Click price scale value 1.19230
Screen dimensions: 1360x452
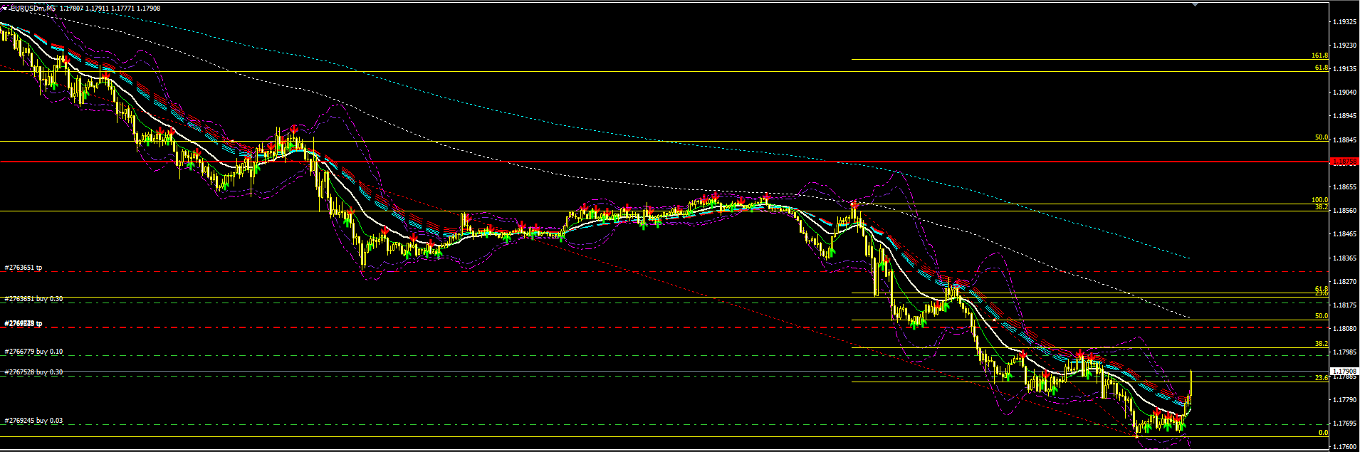tap(1345, 45)
